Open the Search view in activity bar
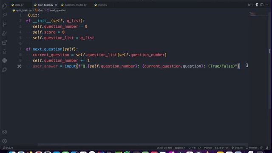Image resolution: width=272 pixels, height=153 pixels. point(5,15)
